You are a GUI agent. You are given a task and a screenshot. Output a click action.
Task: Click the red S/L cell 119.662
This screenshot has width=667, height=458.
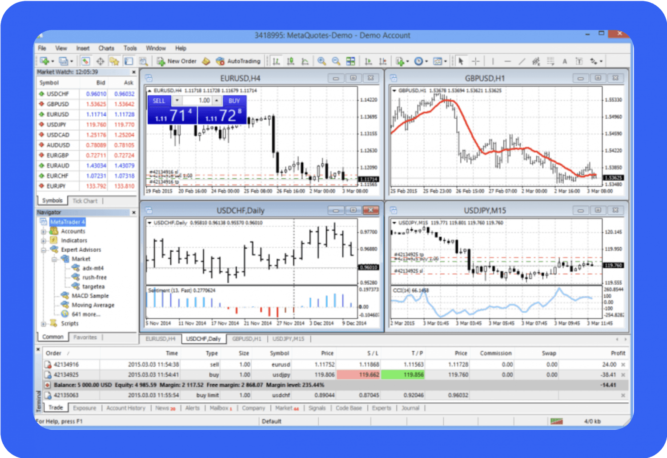click(x=358, y=375)
